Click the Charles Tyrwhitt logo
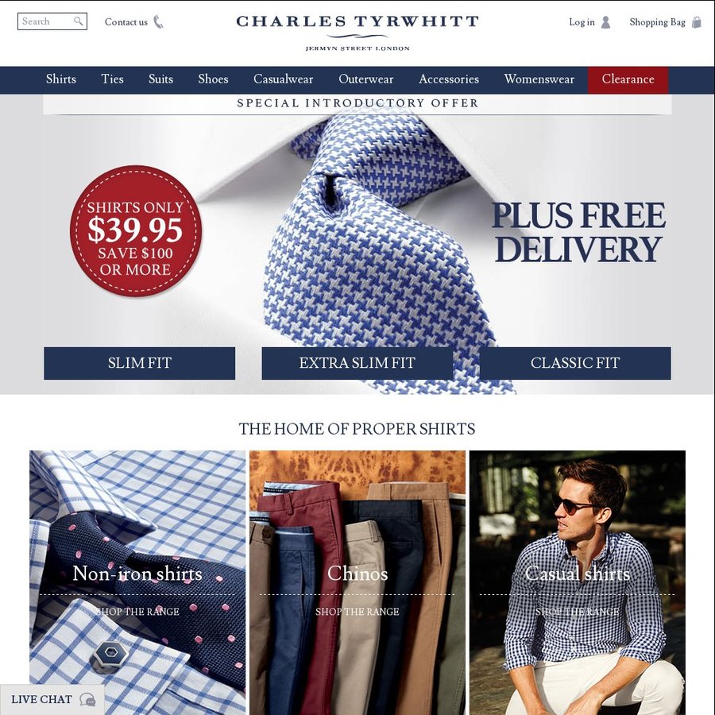This screenshot has height=715, width=715. tap(357, 33)
